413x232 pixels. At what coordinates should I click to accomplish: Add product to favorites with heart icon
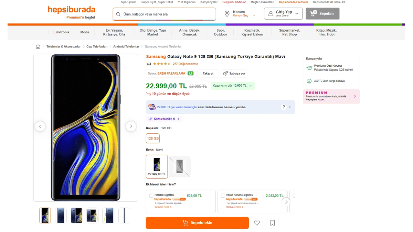(256, 223)
